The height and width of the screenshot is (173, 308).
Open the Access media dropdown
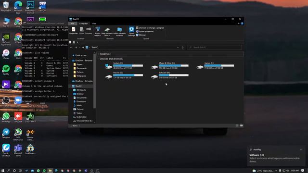pyautogui.click(x=97, y=32)
